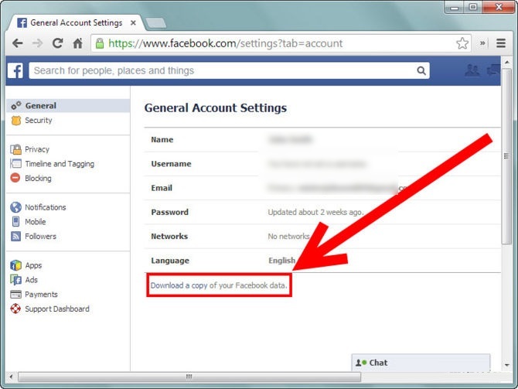The height and width of the screenshot is (389, 518).
Task: Click the Facebook logo in the blue bar
Action: coord(15,70)
